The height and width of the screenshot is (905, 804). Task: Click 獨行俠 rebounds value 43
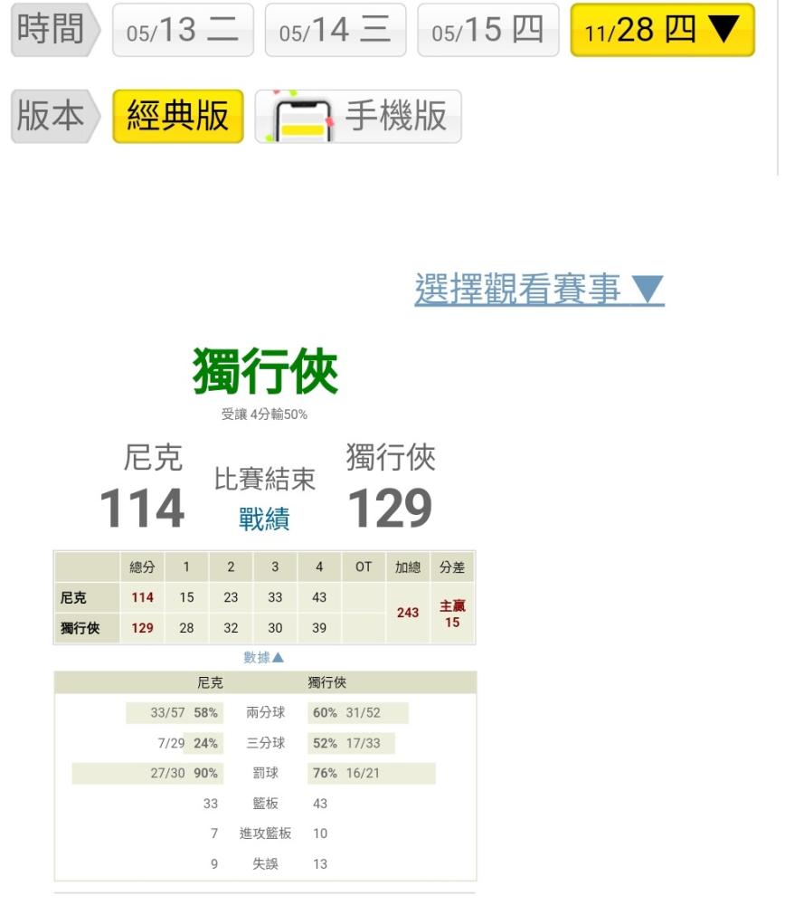[320, 804]
